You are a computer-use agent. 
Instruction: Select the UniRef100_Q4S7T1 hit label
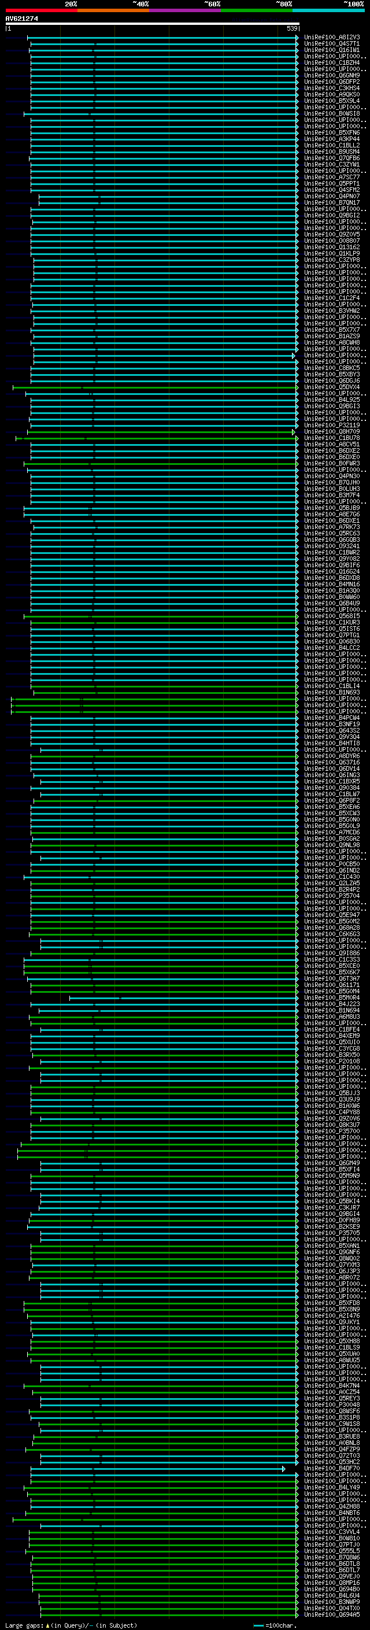click(x=331, y=44)
